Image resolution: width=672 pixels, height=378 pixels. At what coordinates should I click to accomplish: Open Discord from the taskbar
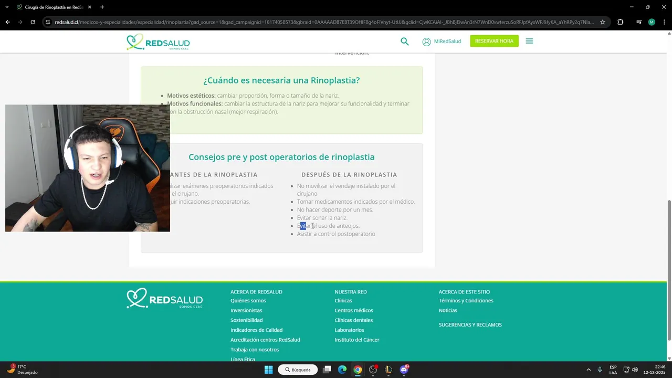(x=404, y=370)
